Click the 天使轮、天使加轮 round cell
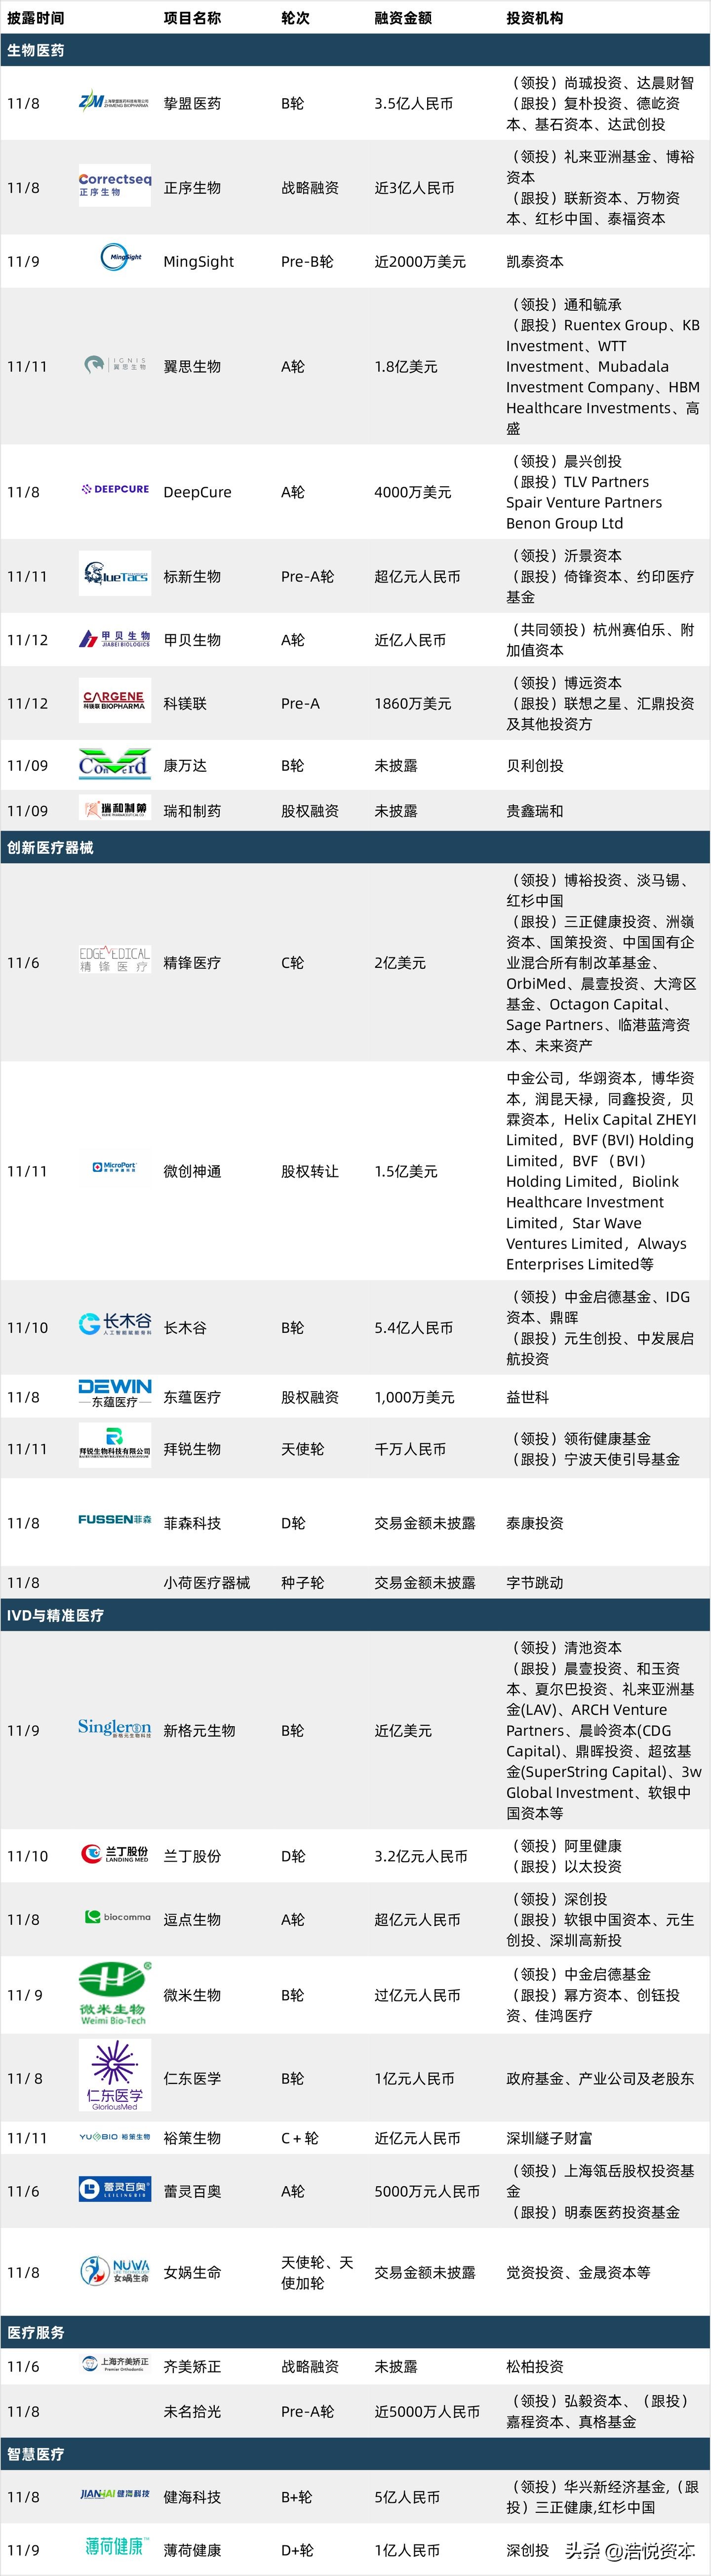 [317, 2272]
